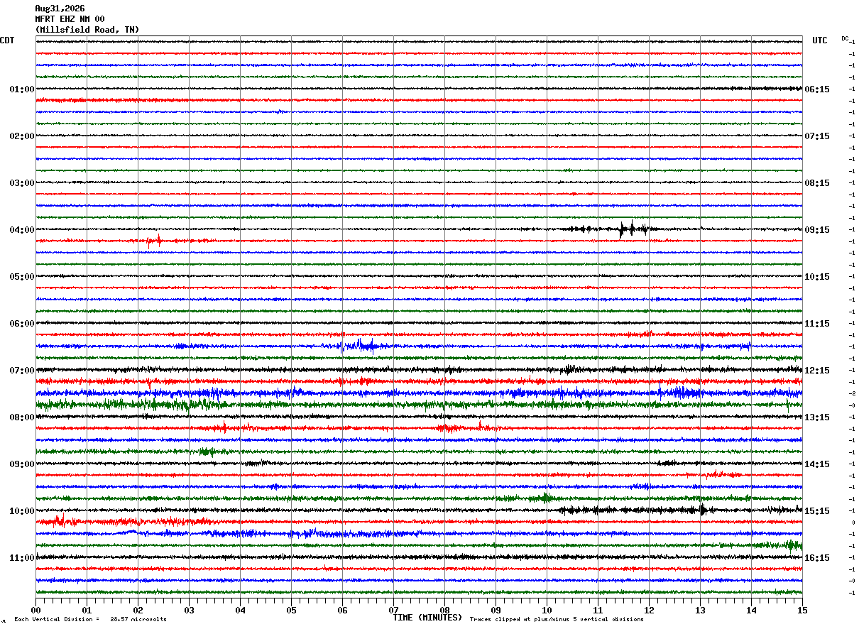Click the 12:15 UTC time label

817,371
